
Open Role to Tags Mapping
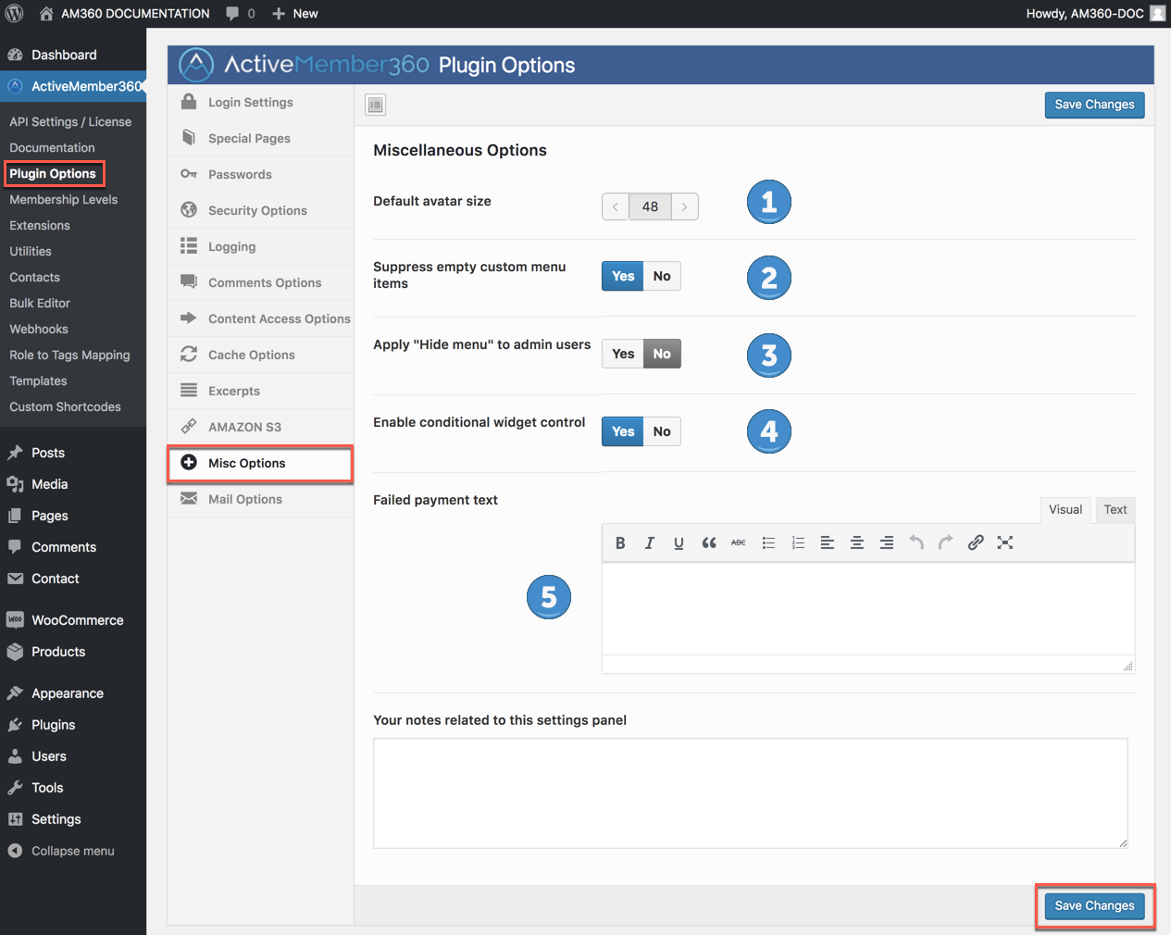pyautogui.click(x=69, y=355)
